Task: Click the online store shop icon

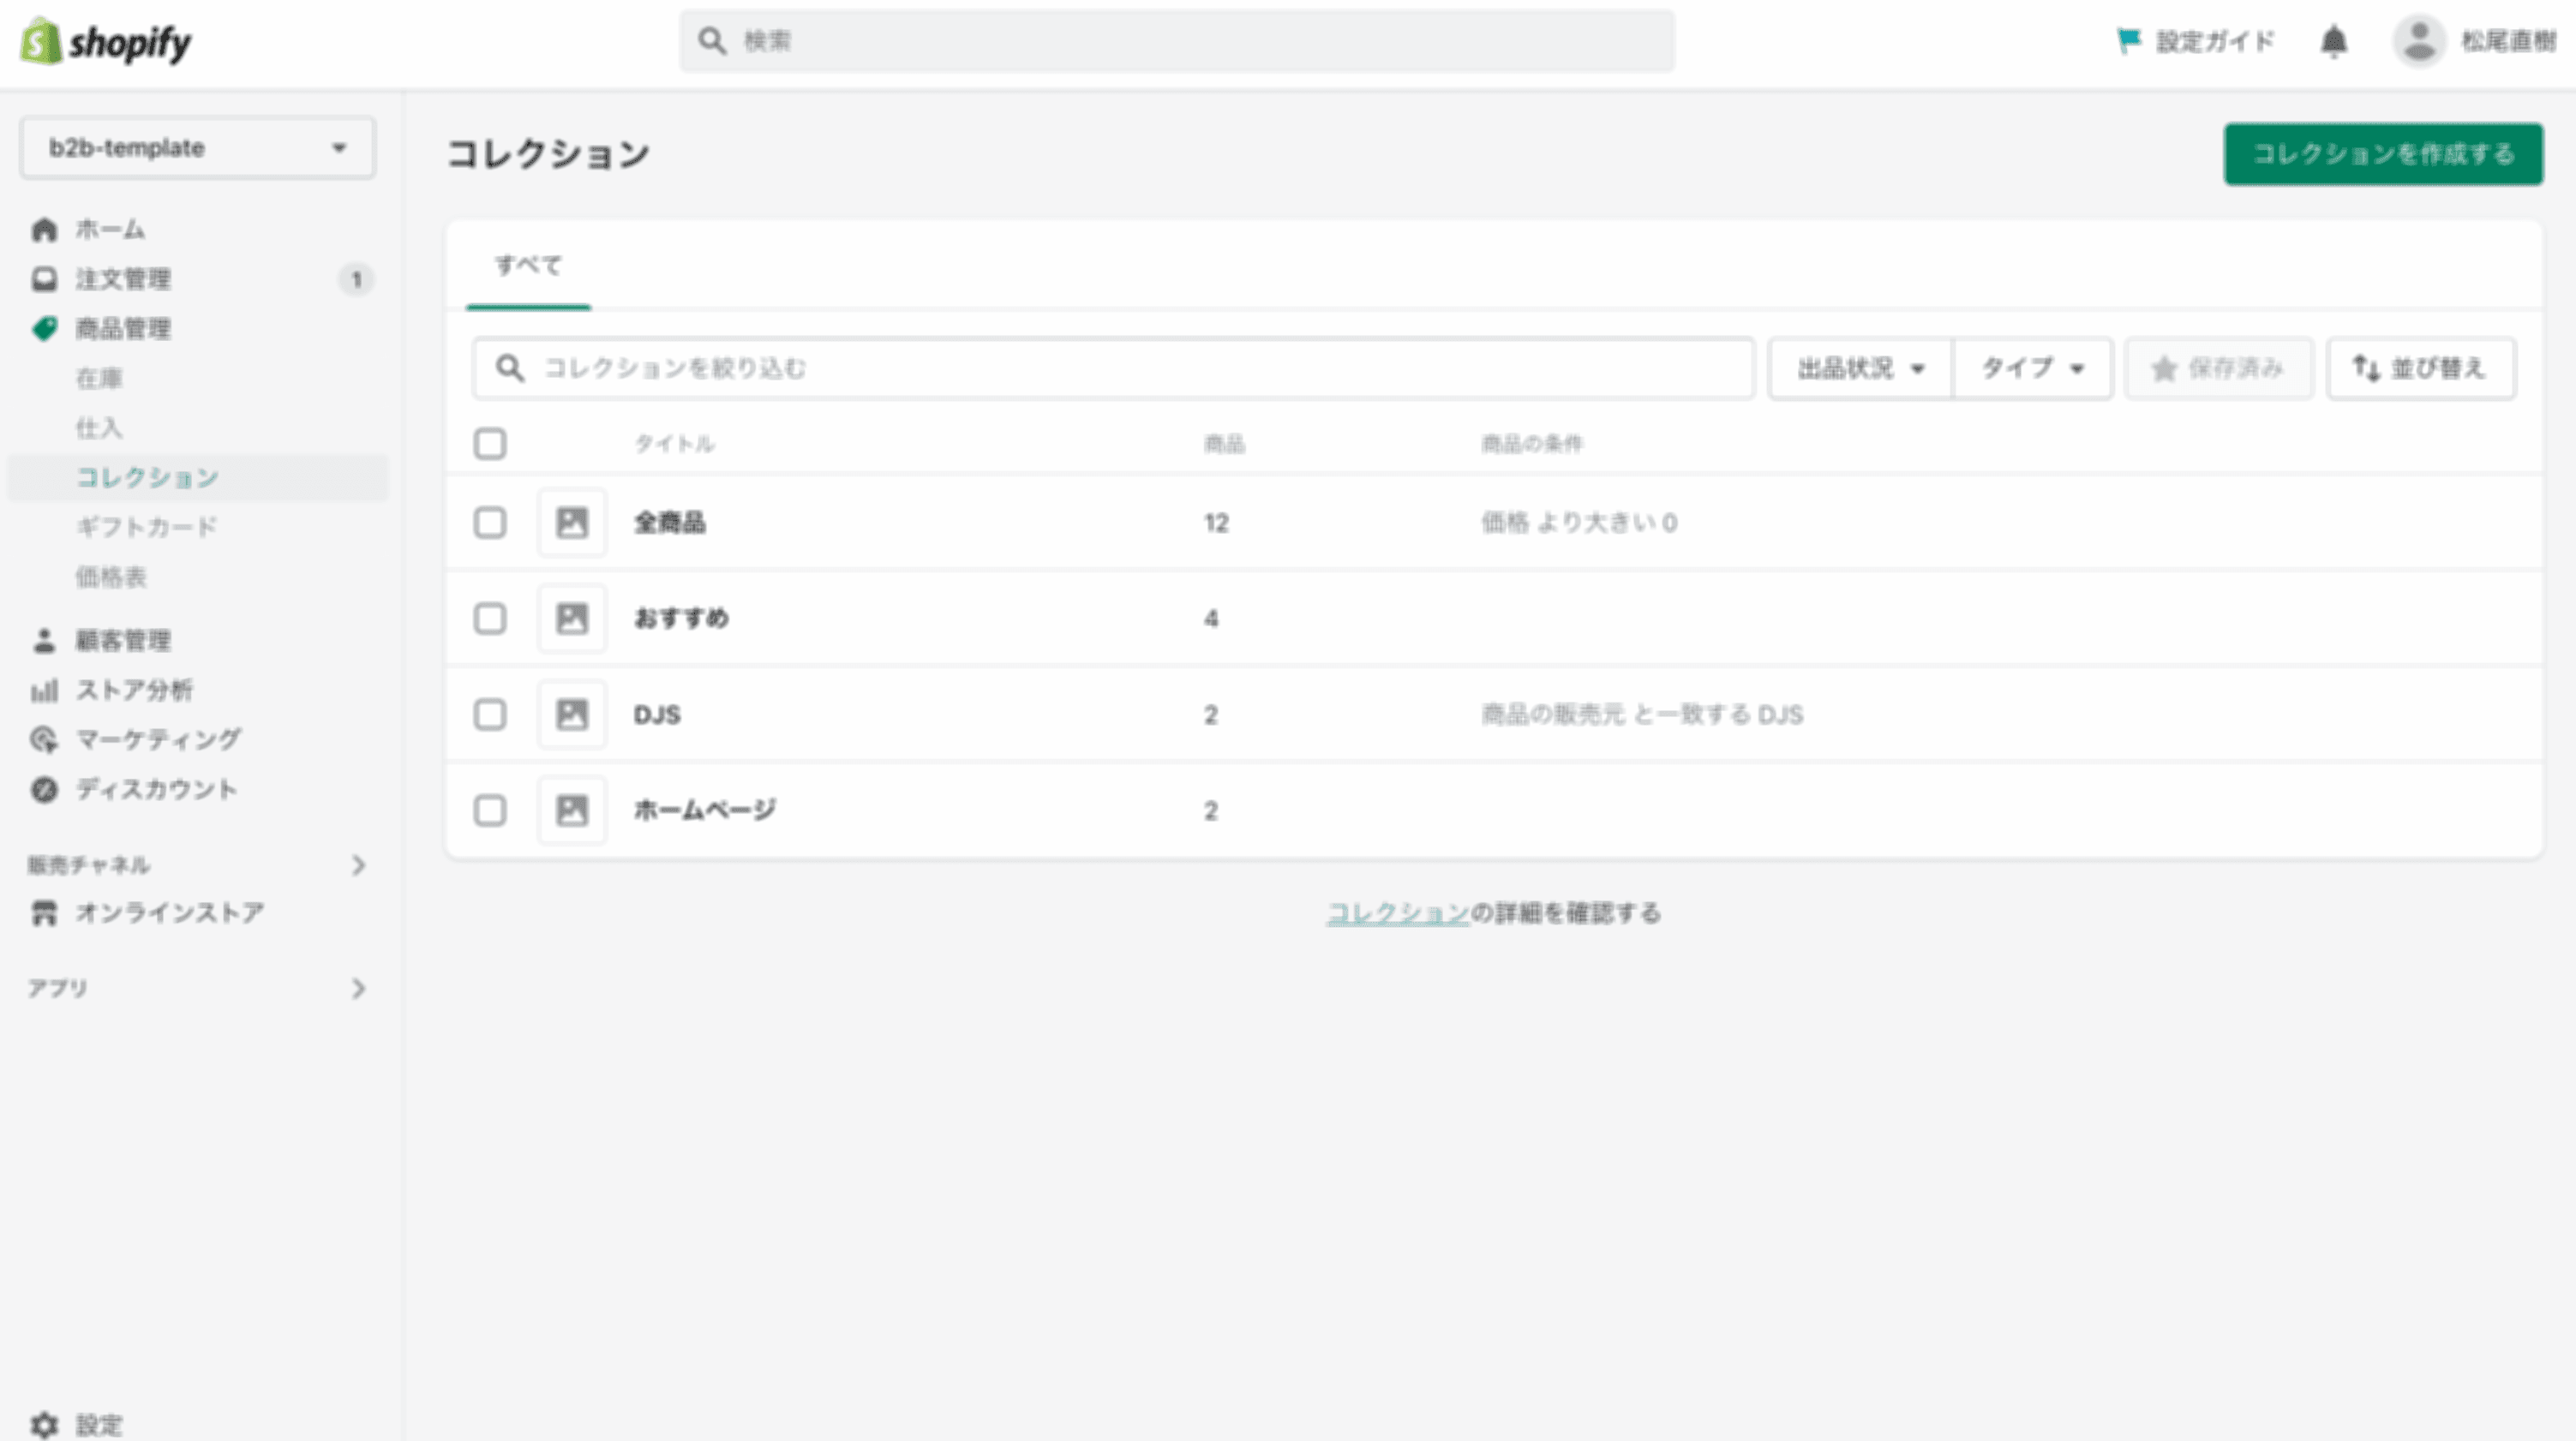Action: [x=44, y=913]
